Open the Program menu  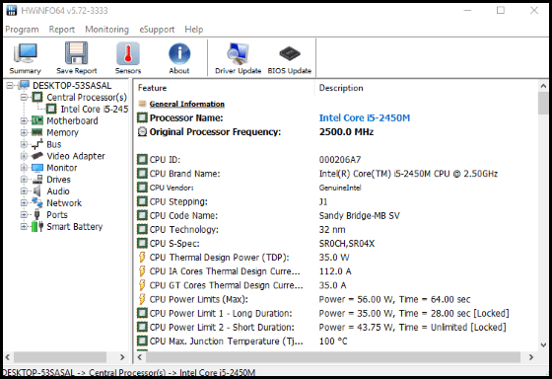[x=22, y=30]
